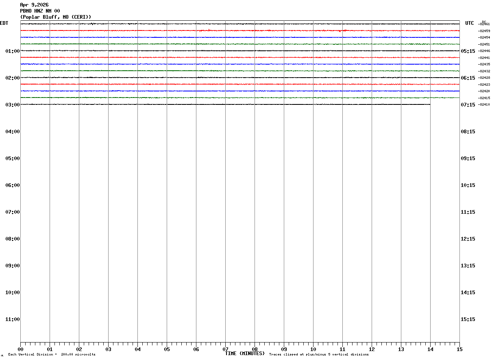Click the "05:15" UTC time label
Viewport: 492px width, 360px height.
tap(468, 51)
